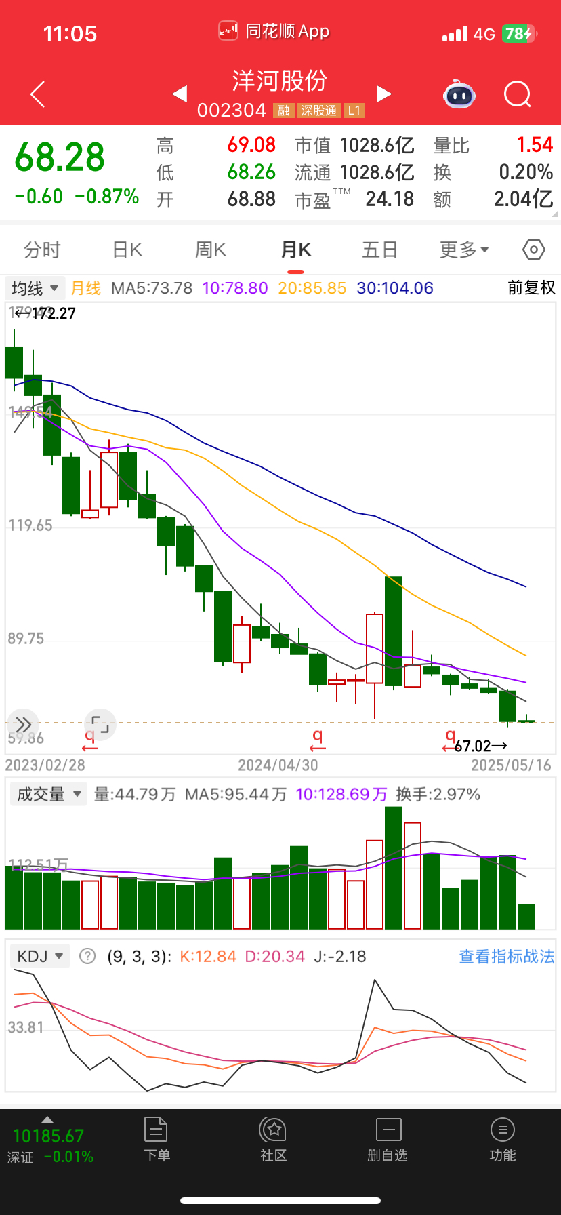The image size is (561, 1215).
Task: Open the search magnifier
Action: coord(518,94)
